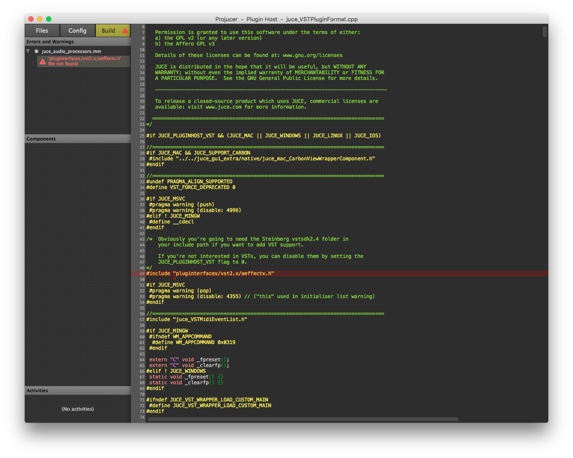Click the '#if JUCE_PLUGINHOST_VST &&' line
573x458 pixels.
tap(264, 136)
